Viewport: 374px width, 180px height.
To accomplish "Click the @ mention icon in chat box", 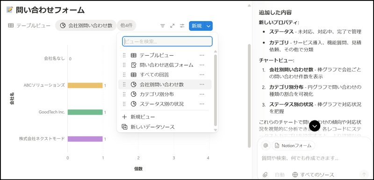I will (x=266, y=145).
